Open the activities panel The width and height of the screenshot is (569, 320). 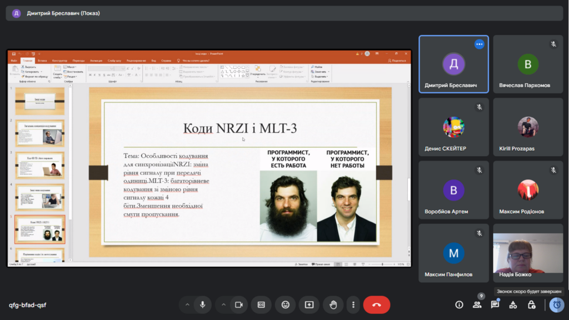[x=513, y=304]
